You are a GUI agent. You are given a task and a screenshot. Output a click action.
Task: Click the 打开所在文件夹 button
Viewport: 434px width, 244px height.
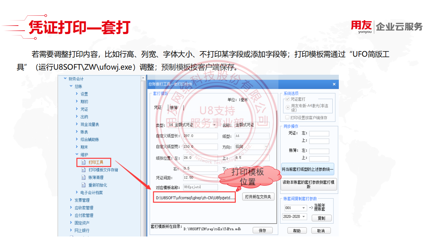pyautogui.click(x=258, y=197)
